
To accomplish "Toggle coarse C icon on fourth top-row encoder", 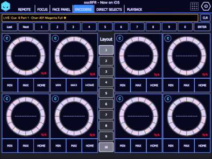I will (168, 38).
